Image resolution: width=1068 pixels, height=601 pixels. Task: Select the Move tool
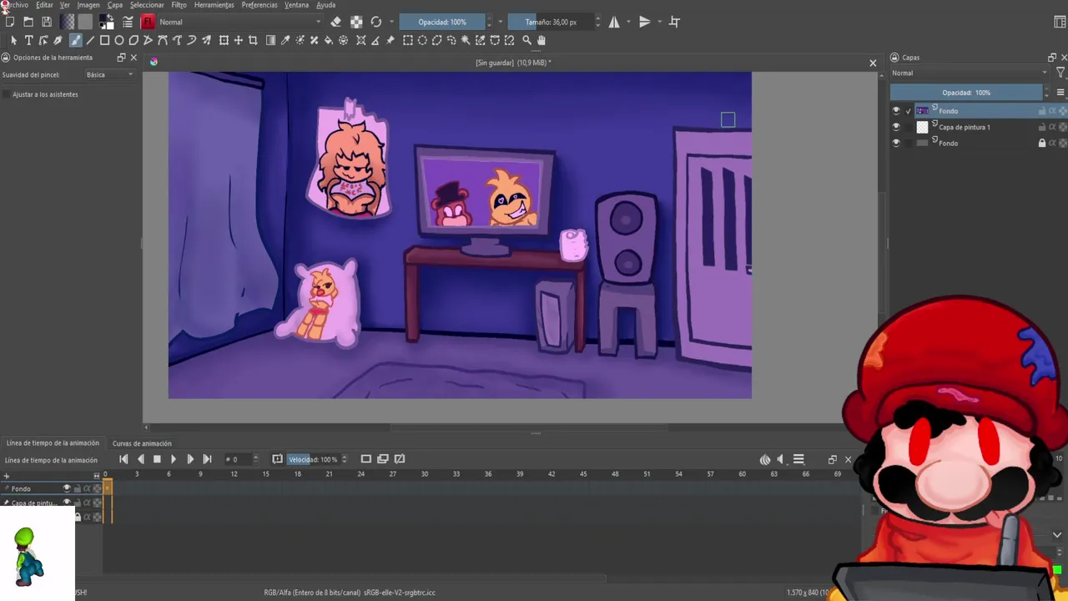(x=239, y=40)
